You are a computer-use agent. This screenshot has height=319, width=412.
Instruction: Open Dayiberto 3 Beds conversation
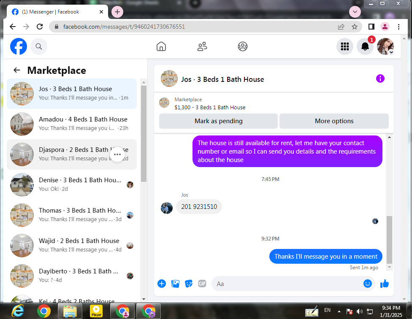pyautogui.click(x=72, y=276)
